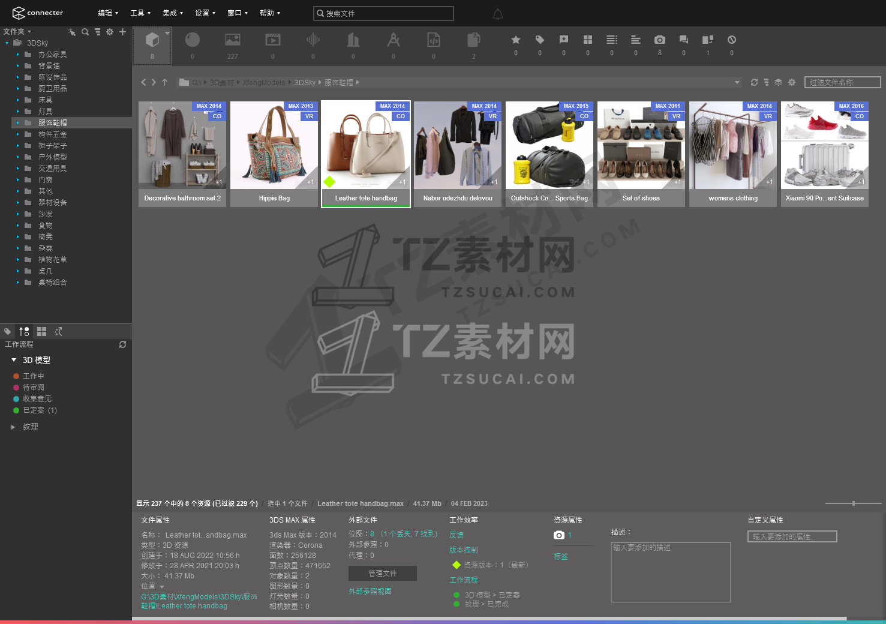Open the 外部参照视图 link
The height and width of the screenshot is (624, 886).
(370, 592)
